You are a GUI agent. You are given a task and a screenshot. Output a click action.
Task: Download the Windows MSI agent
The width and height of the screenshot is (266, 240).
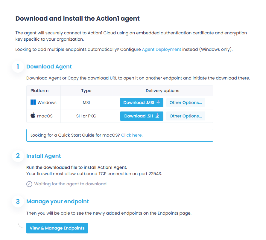click(141, 102)
